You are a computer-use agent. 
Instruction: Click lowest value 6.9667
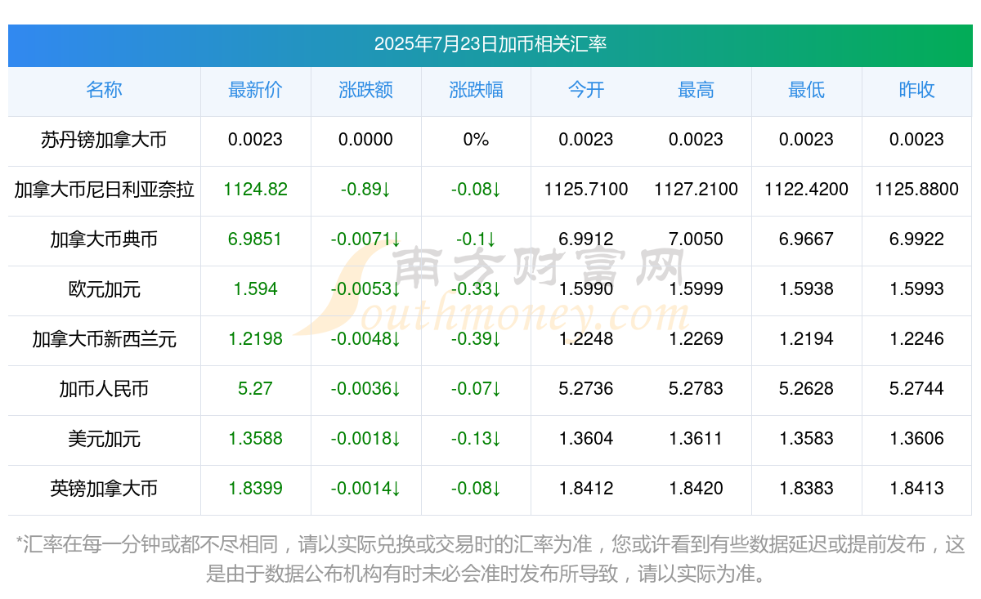tap(806, 239)
